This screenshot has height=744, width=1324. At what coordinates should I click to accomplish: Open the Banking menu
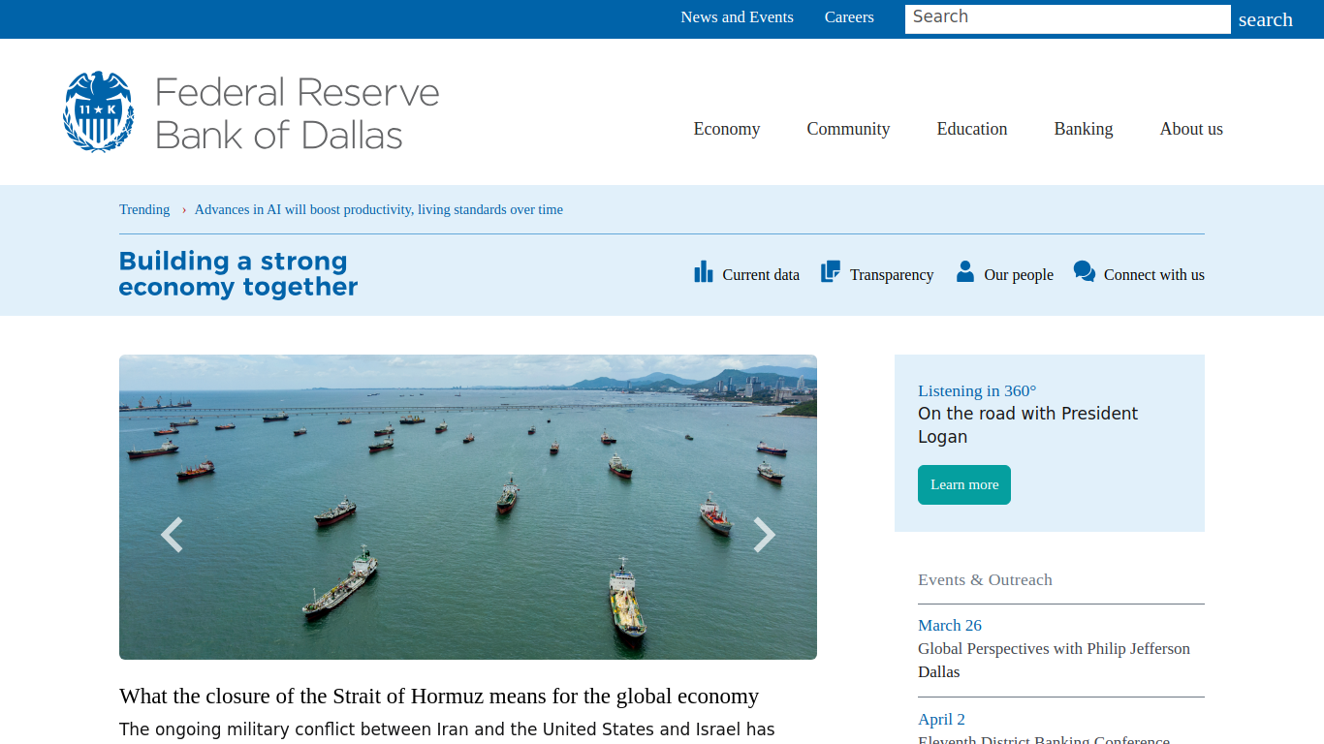pos(1084,129)
